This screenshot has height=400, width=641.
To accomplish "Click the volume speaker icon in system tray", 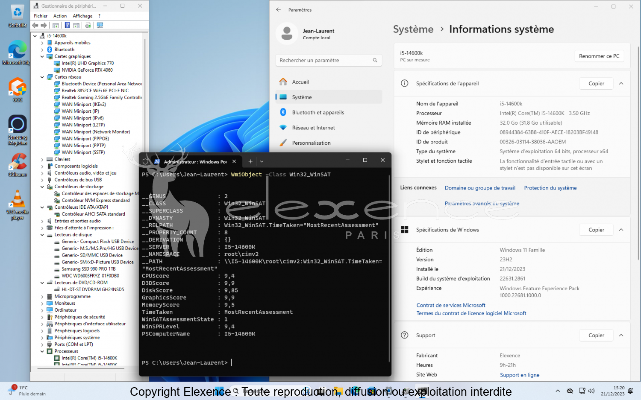I will [591, 391].
